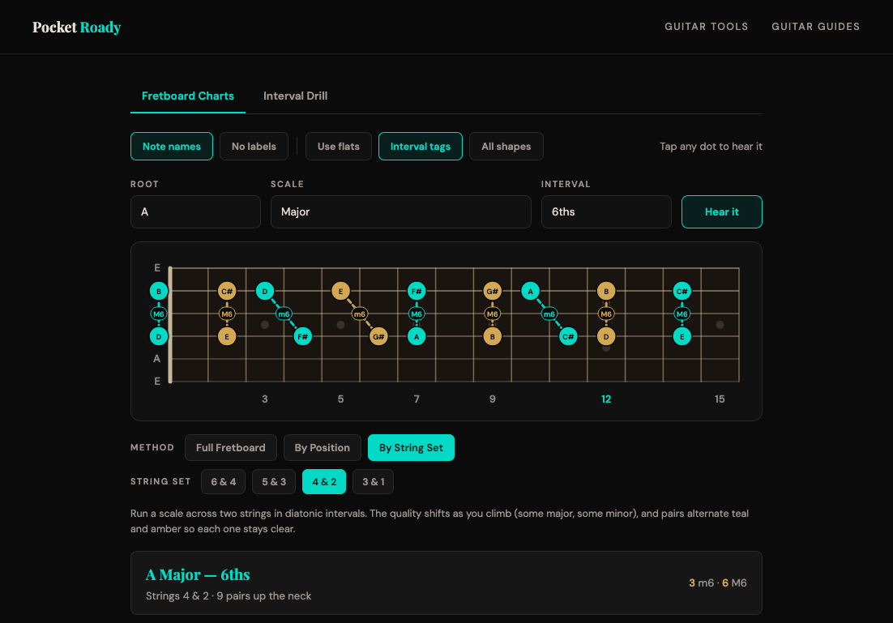893x623 pixels.
Task: Tap the teal D dot at fret 3
Action: [x=265, y=291]
